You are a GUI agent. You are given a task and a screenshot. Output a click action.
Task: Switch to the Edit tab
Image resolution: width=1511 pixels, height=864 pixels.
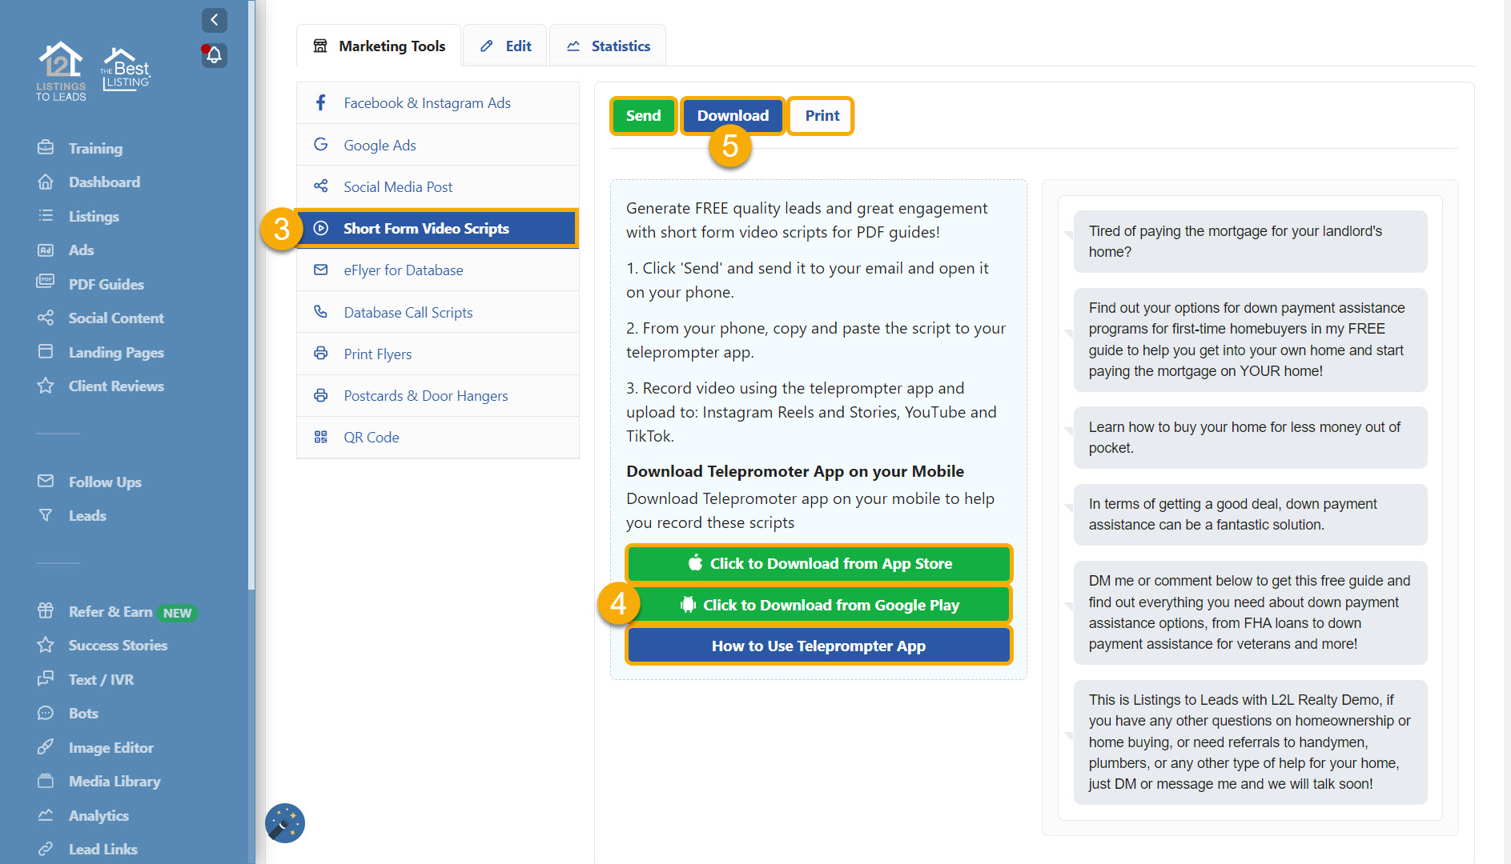(504, 46)
